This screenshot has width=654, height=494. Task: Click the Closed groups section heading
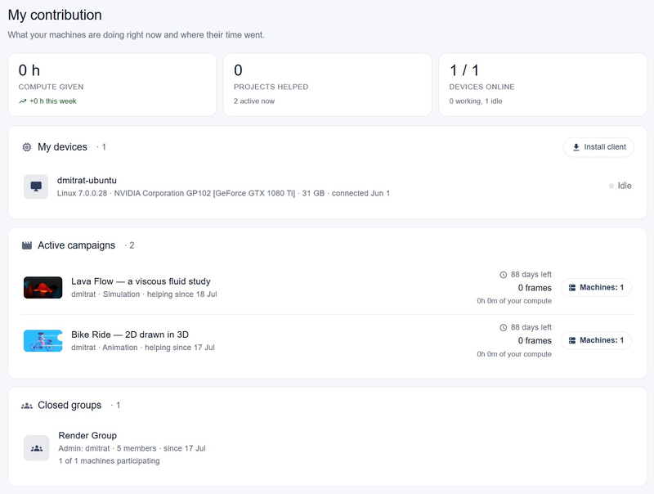tap(69, 405)
